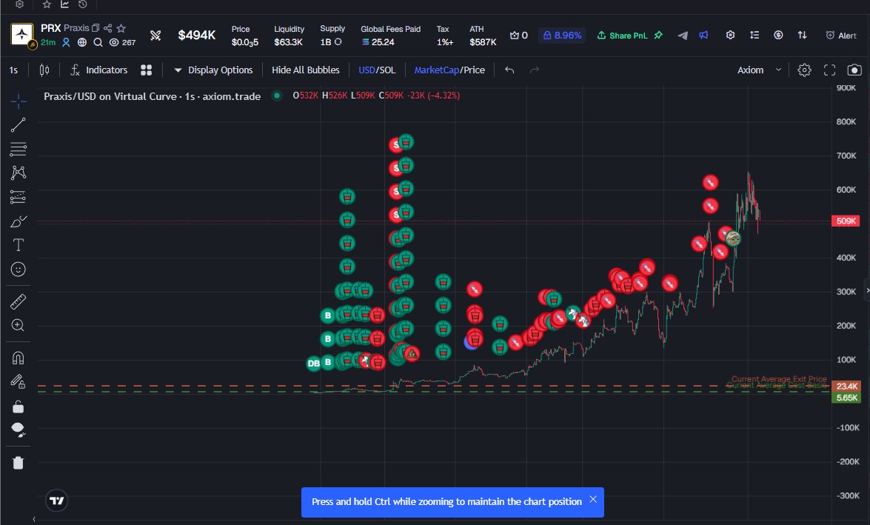Refresh supply with the circular arrow

click(338, 42)
